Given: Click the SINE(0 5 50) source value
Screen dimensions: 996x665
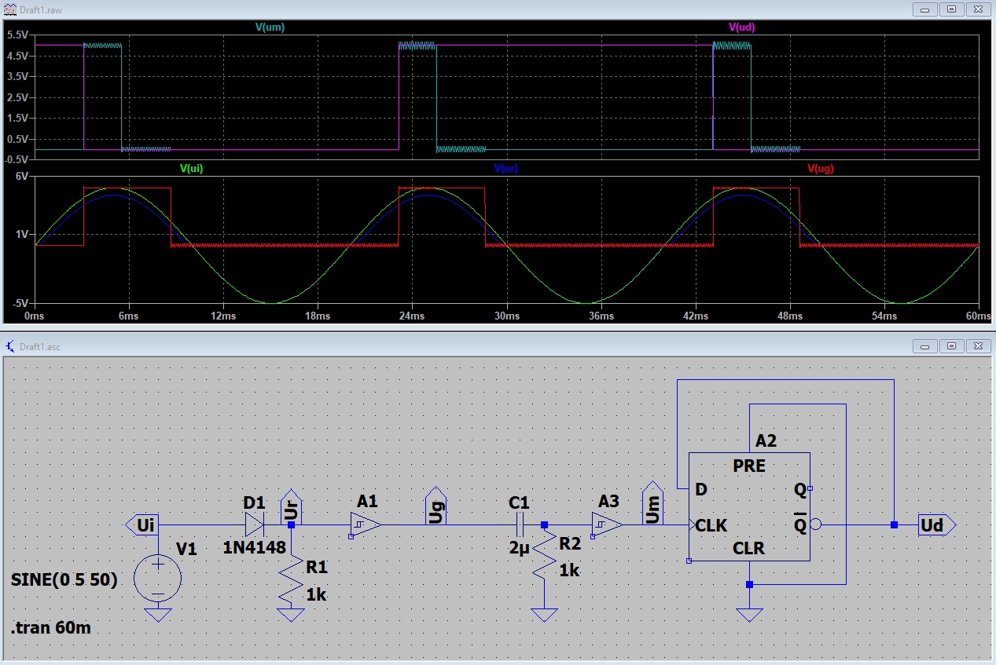Looking at the screenshot, I should [x=65, y=580].
